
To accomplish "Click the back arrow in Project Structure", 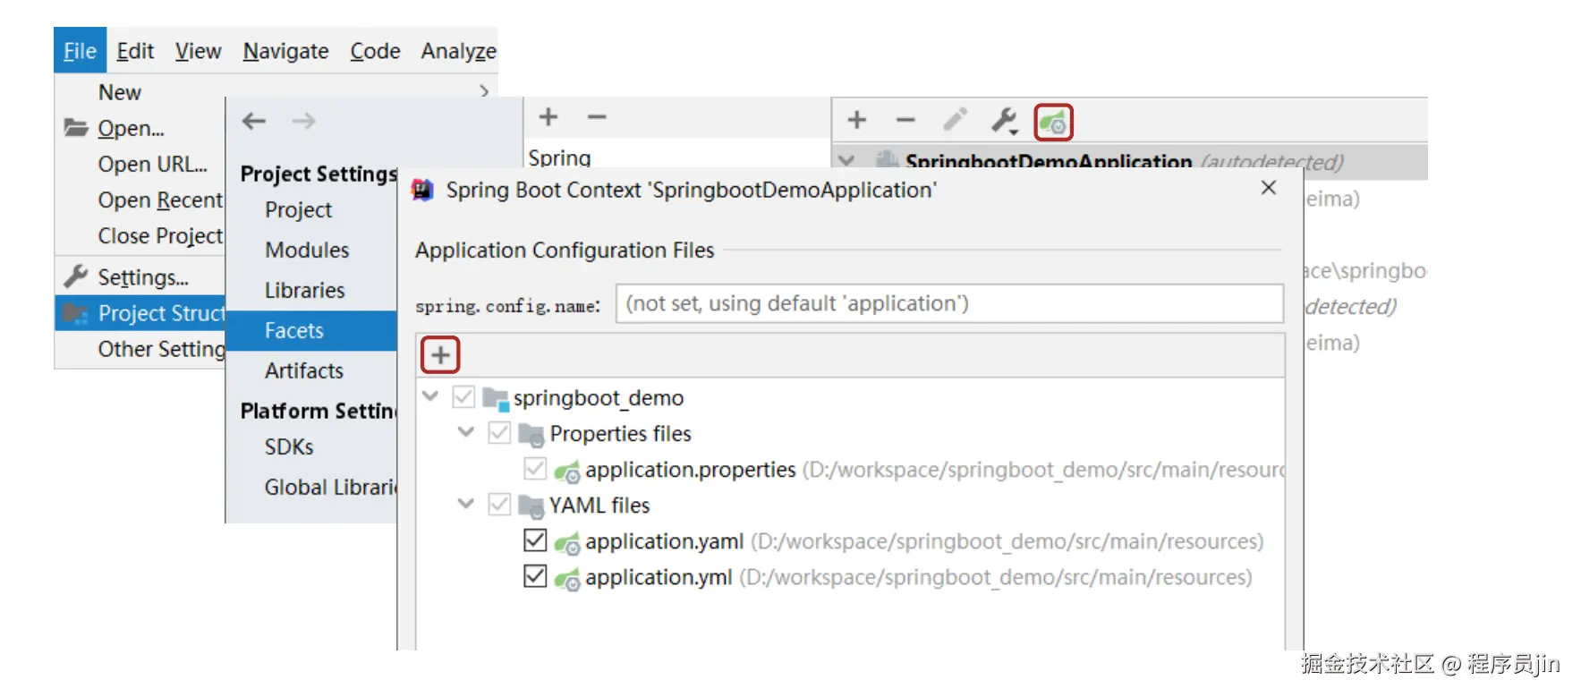I will [254, 121].
